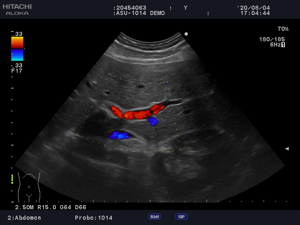300x225 pixels.
Task: Click the 17:04:44 time display
Action: click(255, 13)
